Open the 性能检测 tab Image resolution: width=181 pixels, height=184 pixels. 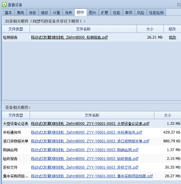point(156,12)
